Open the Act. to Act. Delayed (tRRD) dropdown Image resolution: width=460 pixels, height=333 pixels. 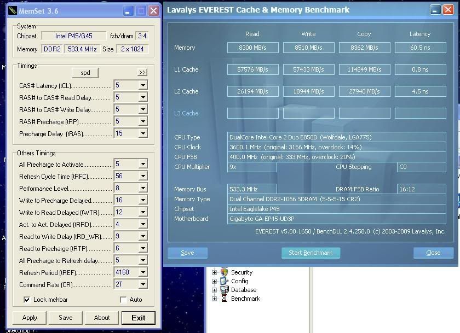pos(143,224)
